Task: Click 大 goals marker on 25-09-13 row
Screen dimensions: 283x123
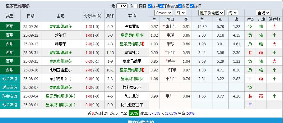Action: [x=274, y=44]
